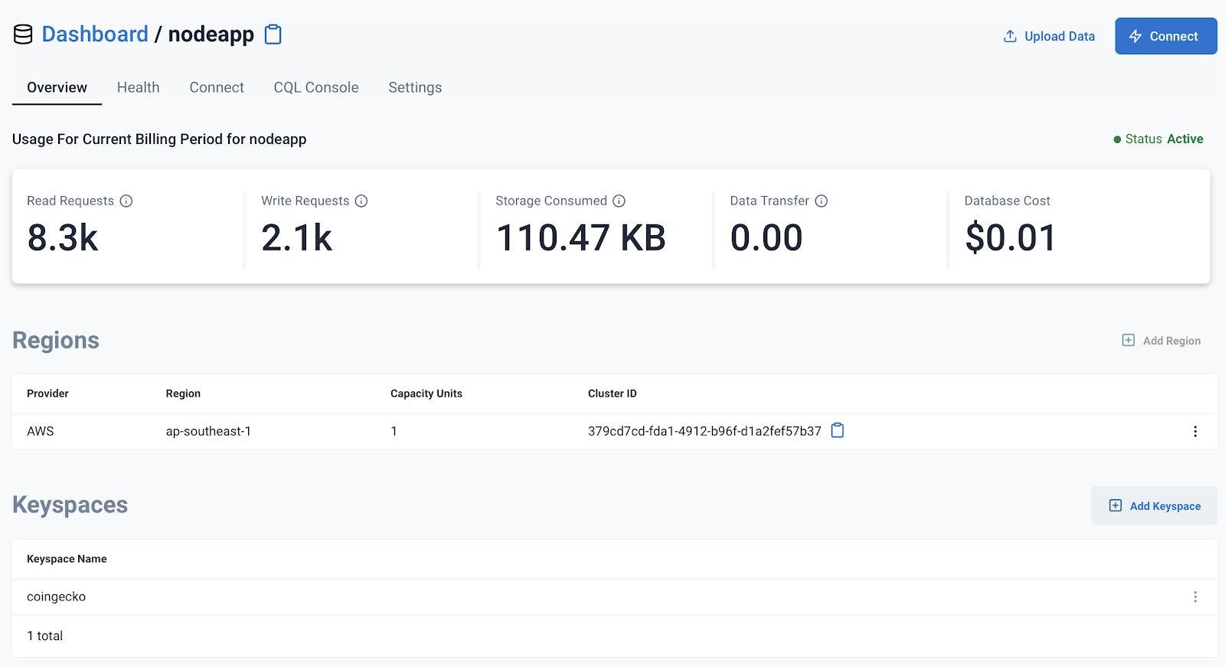The image size is (1225, 667).
Task: Open the coingecko keyspace options menu
Action: click(x=1195, y=597)
